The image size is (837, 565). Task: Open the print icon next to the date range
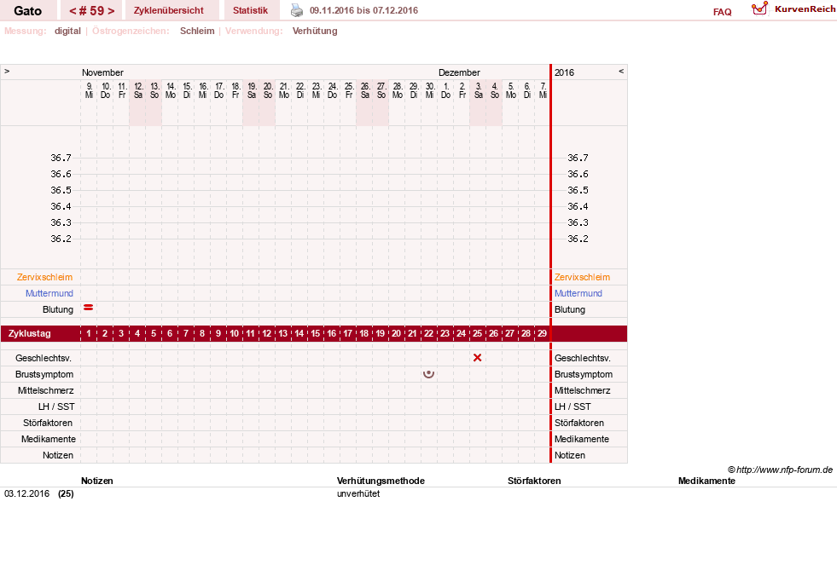coord(297,10)
